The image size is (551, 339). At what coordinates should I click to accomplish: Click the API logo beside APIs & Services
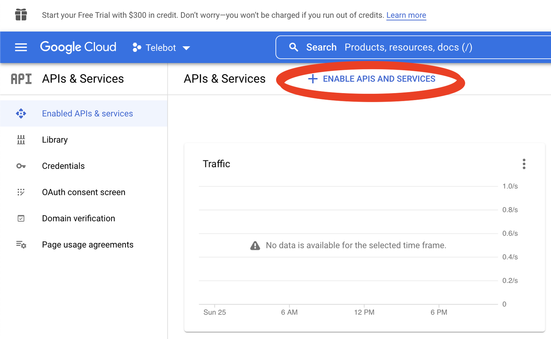21,79
